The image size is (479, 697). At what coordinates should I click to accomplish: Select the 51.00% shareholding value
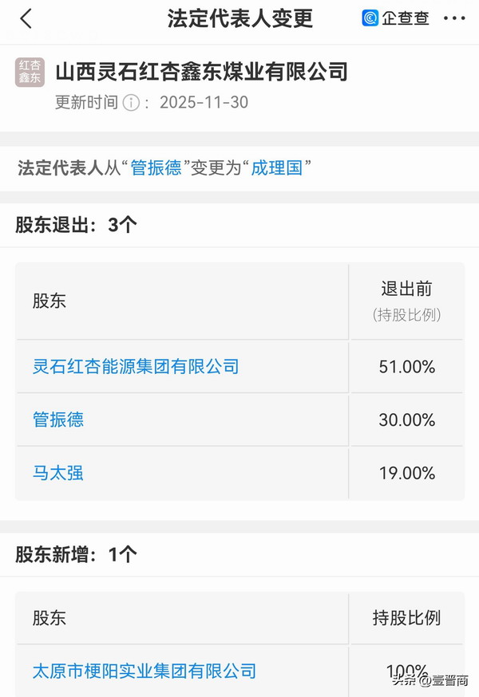click(x=406, y=367)
